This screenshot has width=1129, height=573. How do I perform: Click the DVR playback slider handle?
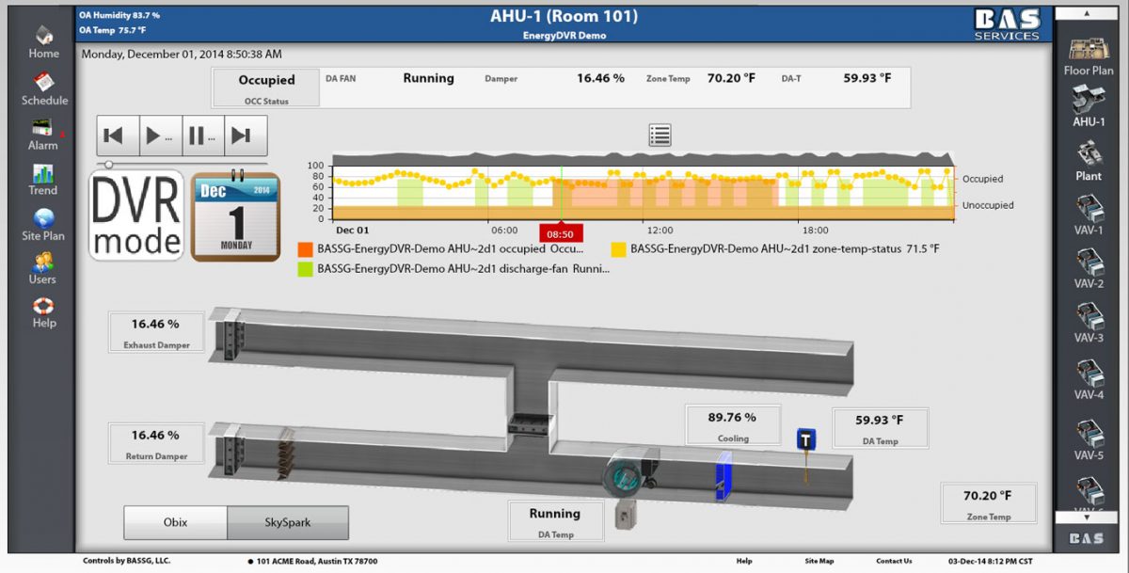[x=108, y=165]
